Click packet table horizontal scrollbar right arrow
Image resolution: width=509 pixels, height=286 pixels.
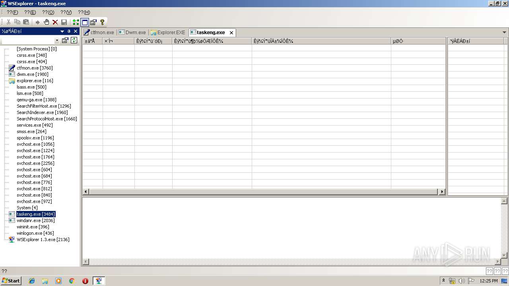442,191
